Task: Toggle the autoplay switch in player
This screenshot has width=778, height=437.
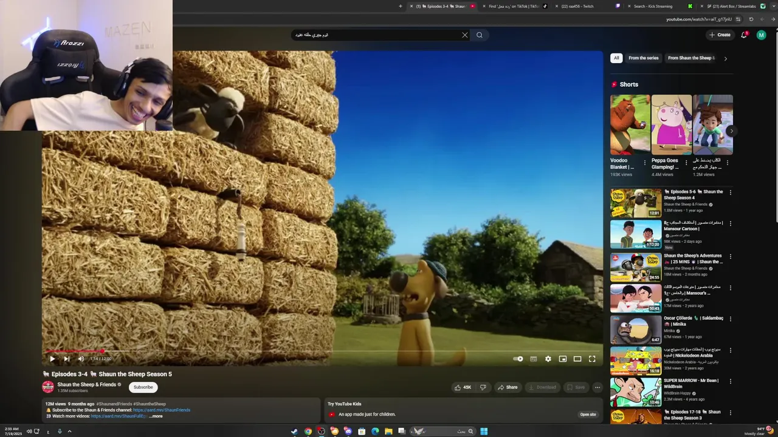Action: (x=518, y=359)
